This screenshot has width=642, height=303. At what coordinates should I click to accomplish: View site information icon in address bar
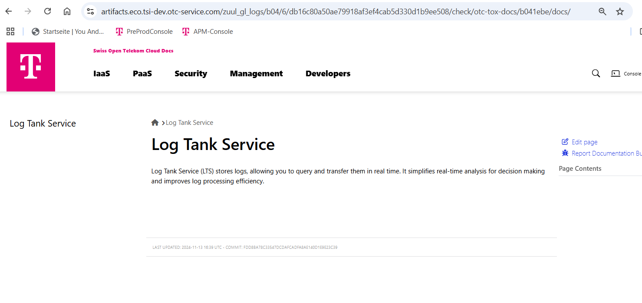[90, 12]
